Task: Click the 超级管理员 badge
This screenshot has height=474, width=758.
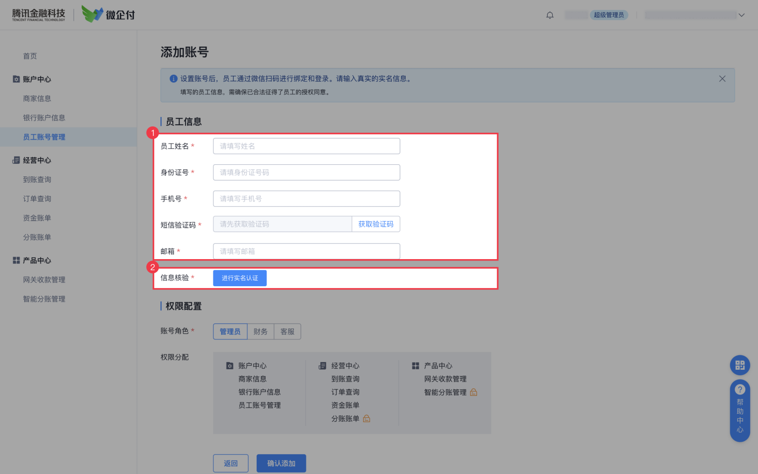Action: 609,15
